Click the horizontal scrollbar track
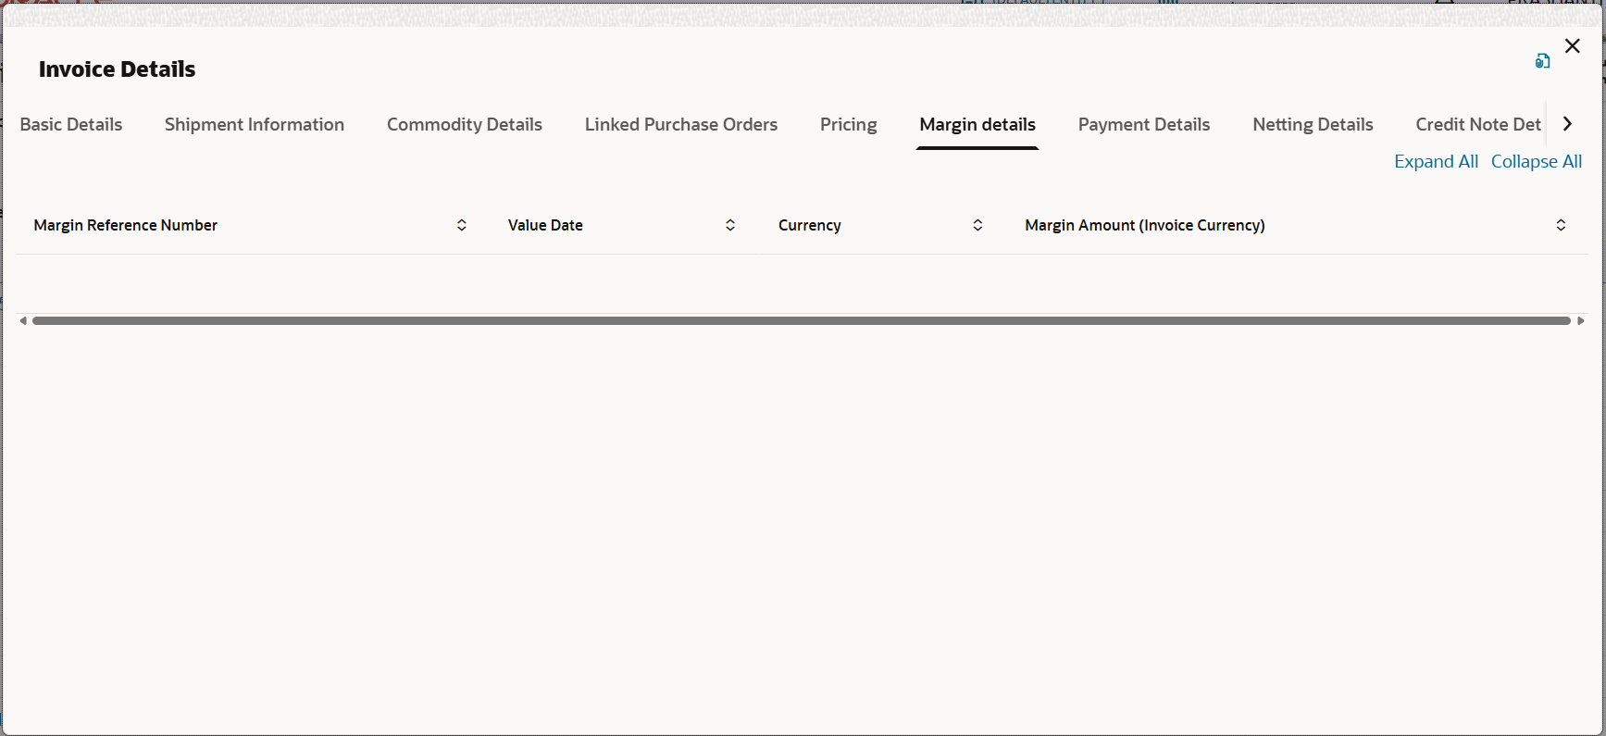The height and width of the screenshot is (736, 1606). tap(802, 321)
